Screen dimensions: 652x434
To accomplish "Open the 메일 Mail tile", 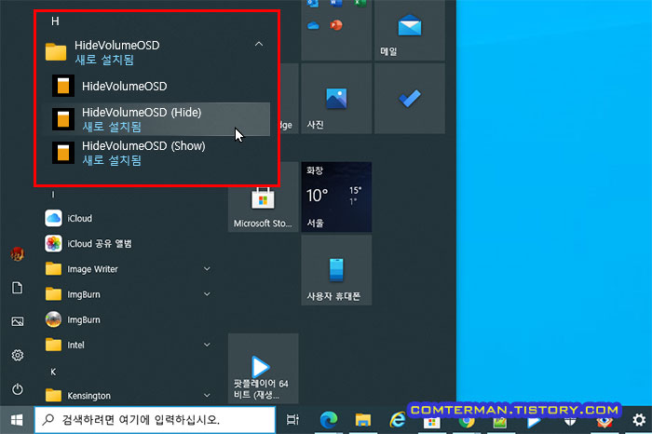I will click(410, 31).
